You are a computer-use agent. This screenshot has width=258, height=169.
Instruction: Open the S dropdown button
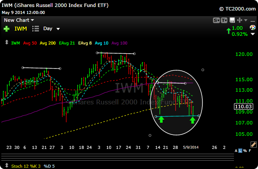tap(216, 21)
